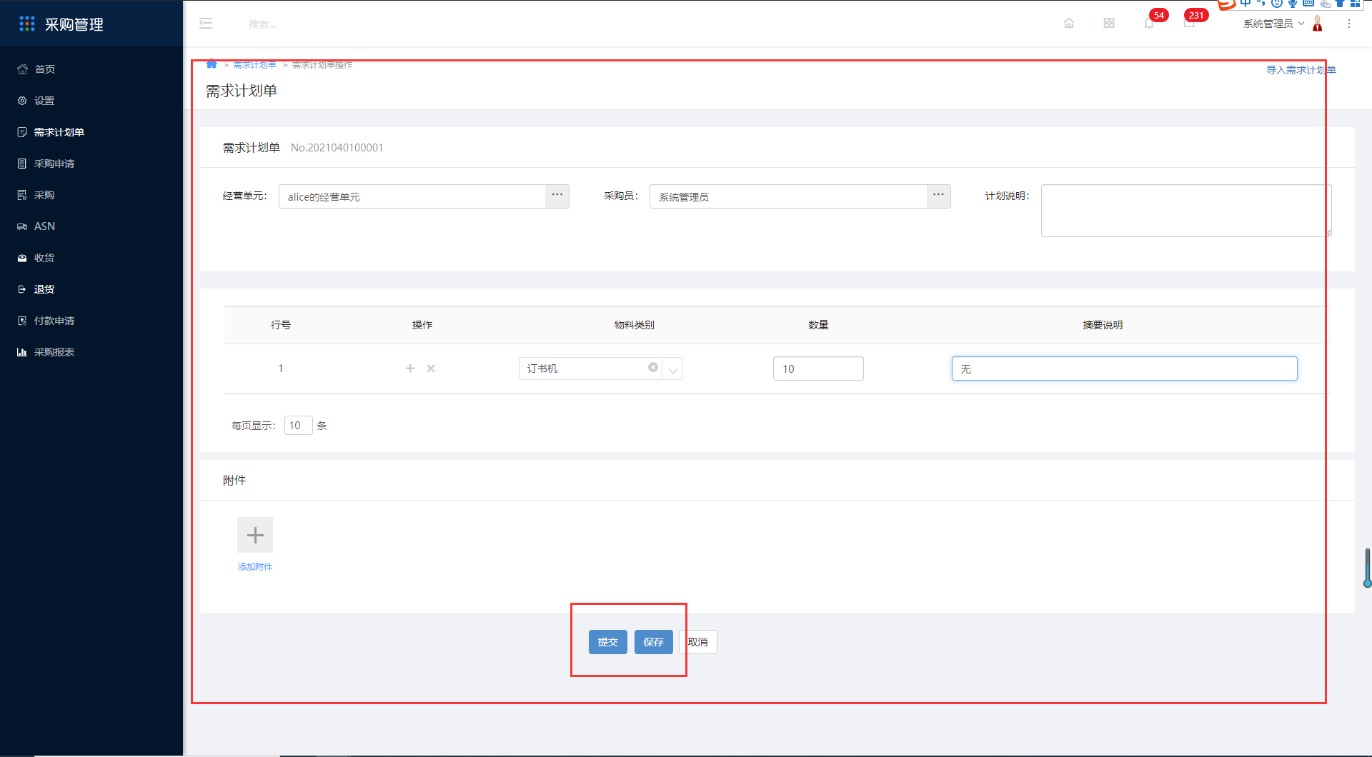Open 收货 in the sidebar
The width and height of the screenshot is (1372, 757).
44,258
